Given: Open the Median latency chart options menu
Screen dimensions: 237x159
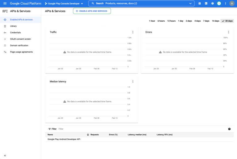Looking at the screenshot, I should pos(133,82).
